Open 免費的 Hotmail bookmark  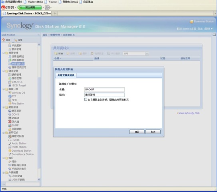pyautogui.click(x=69, y=2)
